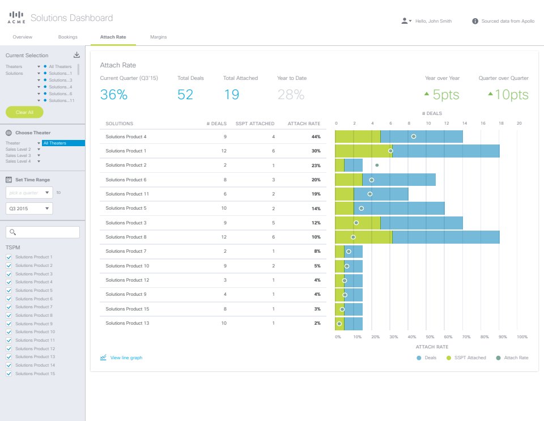544x421 pixels.
Task: Deselect Solutions Product 15 checkbox
Action: tap(8, 374)
